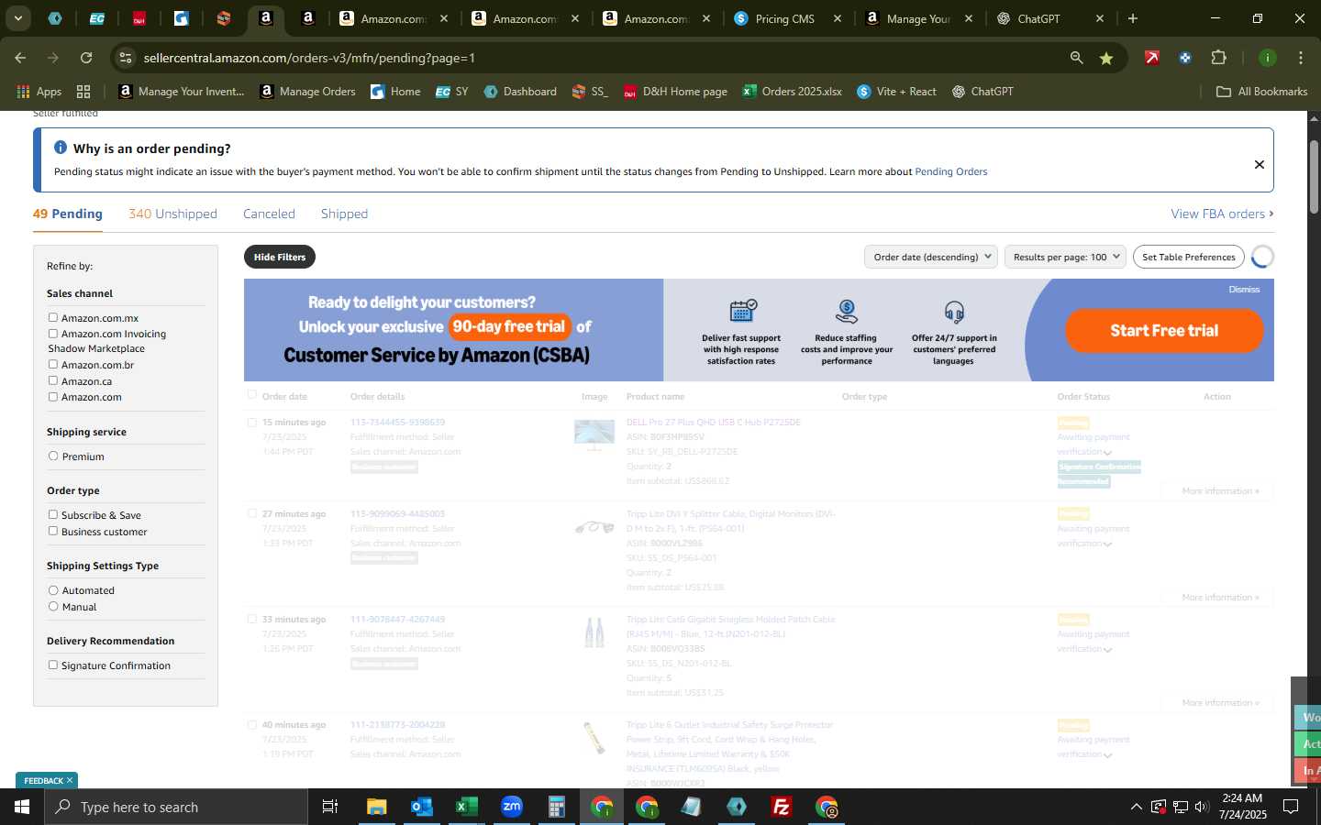Tick the Business customer checkbox
The image size is (1321, 825).
(x=53, y=531)
